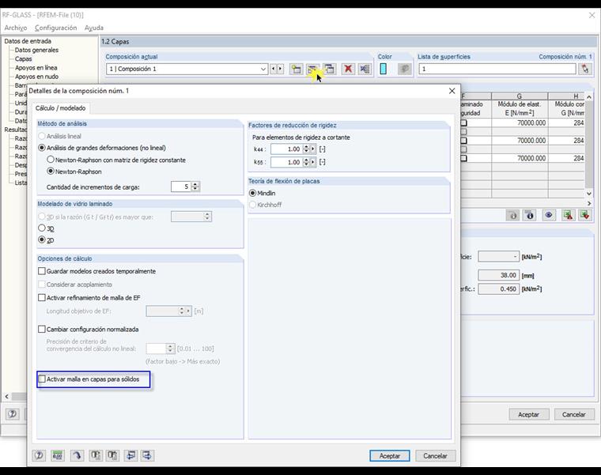The image size is (601, 475).
Task: Click k44 value input field
Action: coord(286,149)
